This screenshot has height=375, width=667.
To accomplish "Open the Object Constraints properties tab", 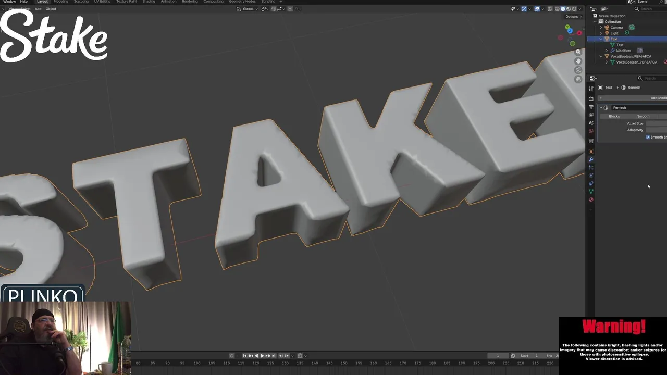I will click(591, 183).
